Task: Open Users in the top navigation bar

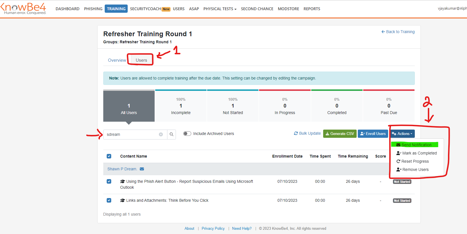Action: 179,9
